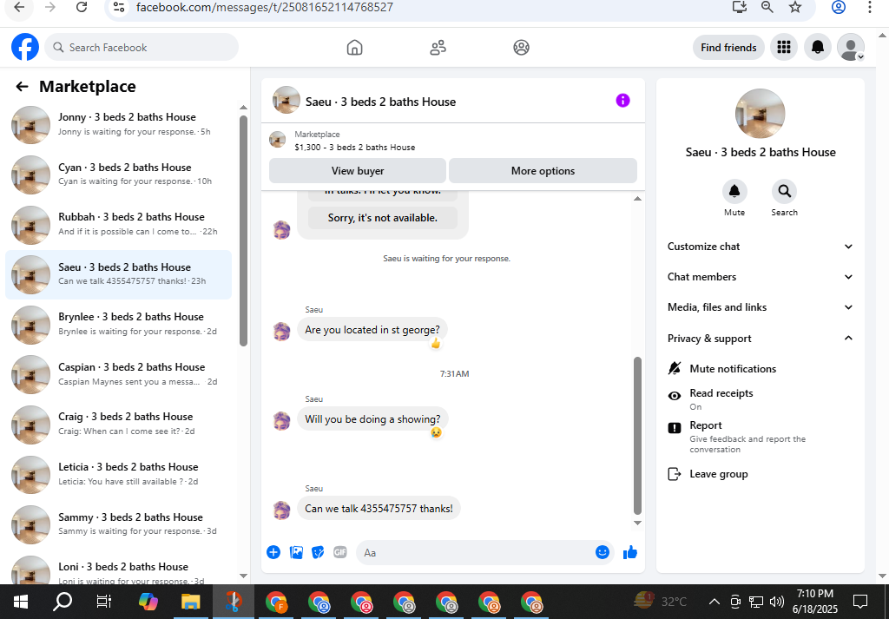Open File Explorer from the taskbar
This screenshot has width=889, height=619.
tap(190, 602)
